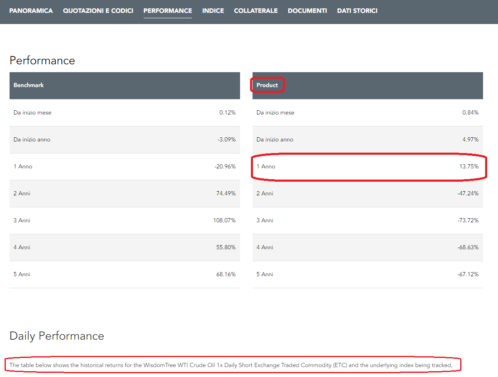
Task: Click the Product 2 Anni value -47.24%
Action: point(468,193)
